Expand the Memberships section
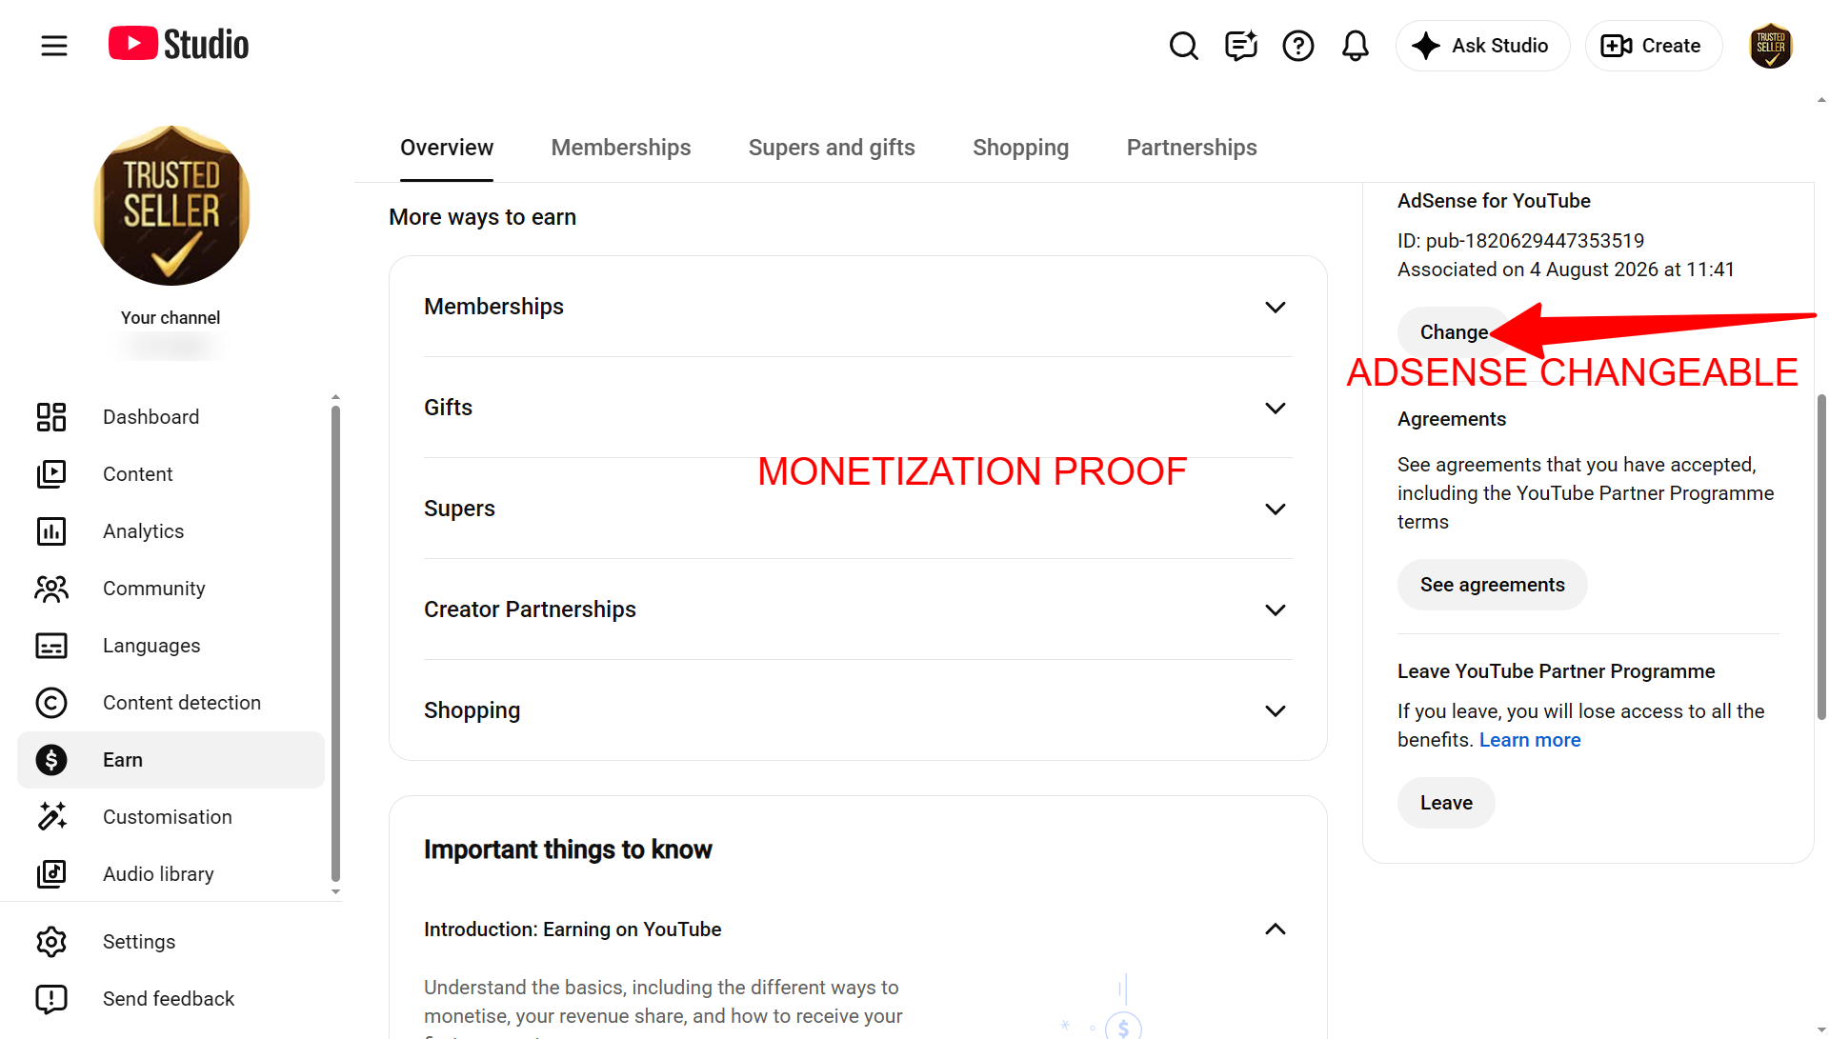 857,307
